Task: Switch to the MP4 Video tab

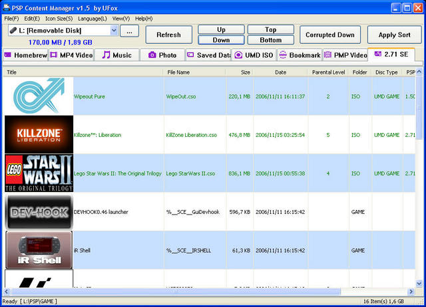Action: [71, 55]
